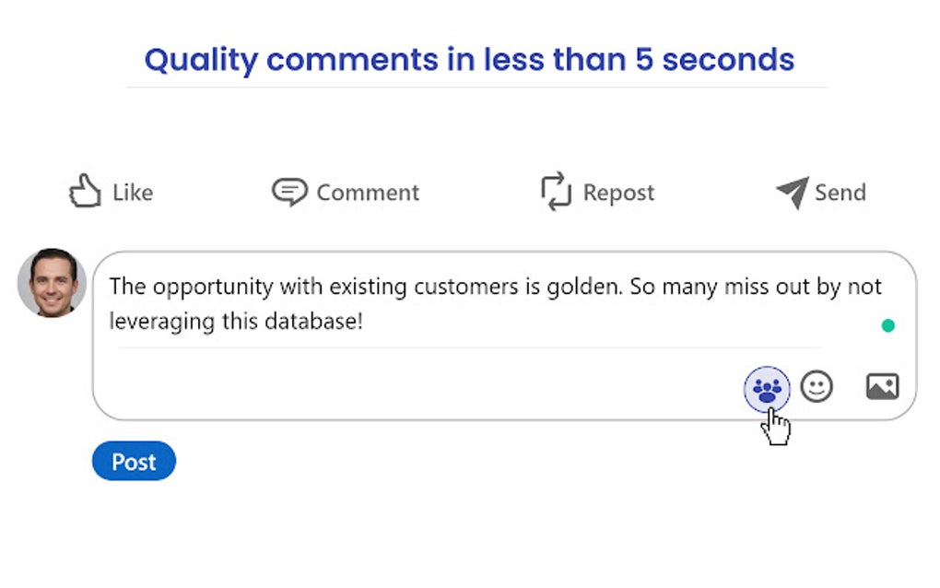Open the emoji picker smiley icon

tap(817, 386)
